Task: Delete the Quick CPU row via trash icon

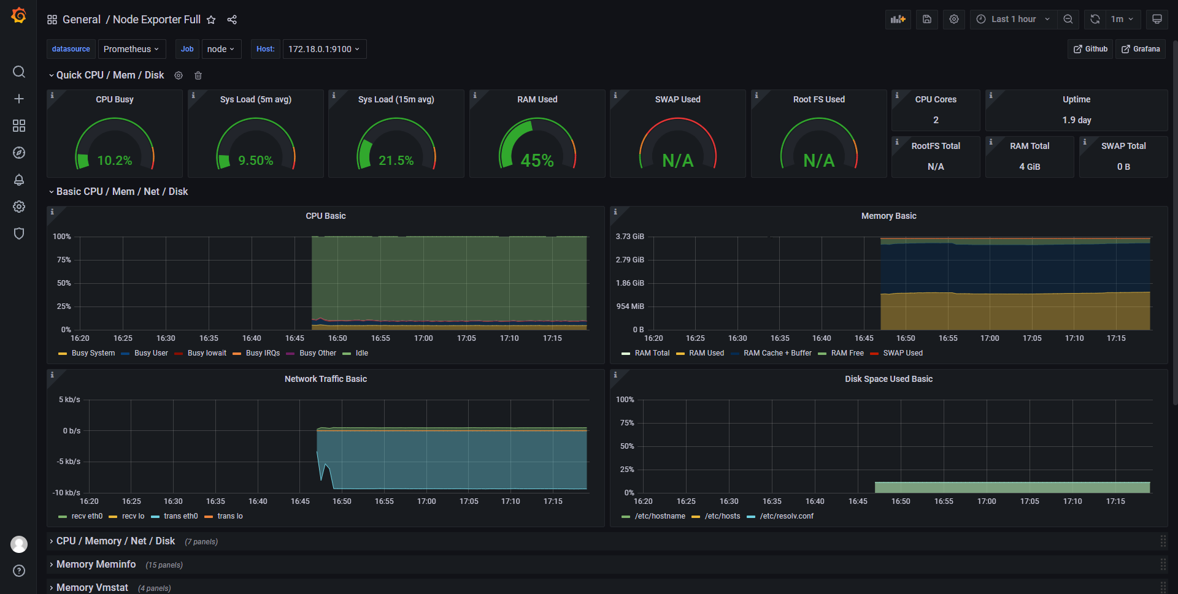Action: pyautogui.click(x=198, y=75)
